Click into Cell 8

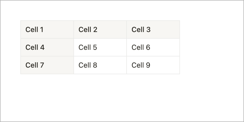click(x=100, y=65)
